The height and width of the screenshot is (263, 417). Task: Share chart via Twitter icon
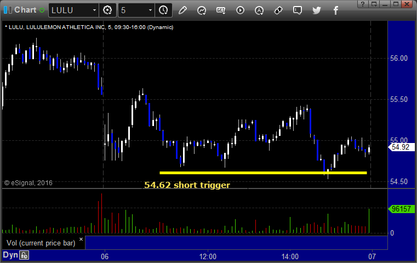click(x=317, y=10)
